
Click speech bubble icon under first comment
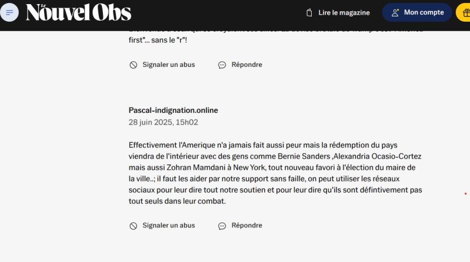click(x=222, y=65)
